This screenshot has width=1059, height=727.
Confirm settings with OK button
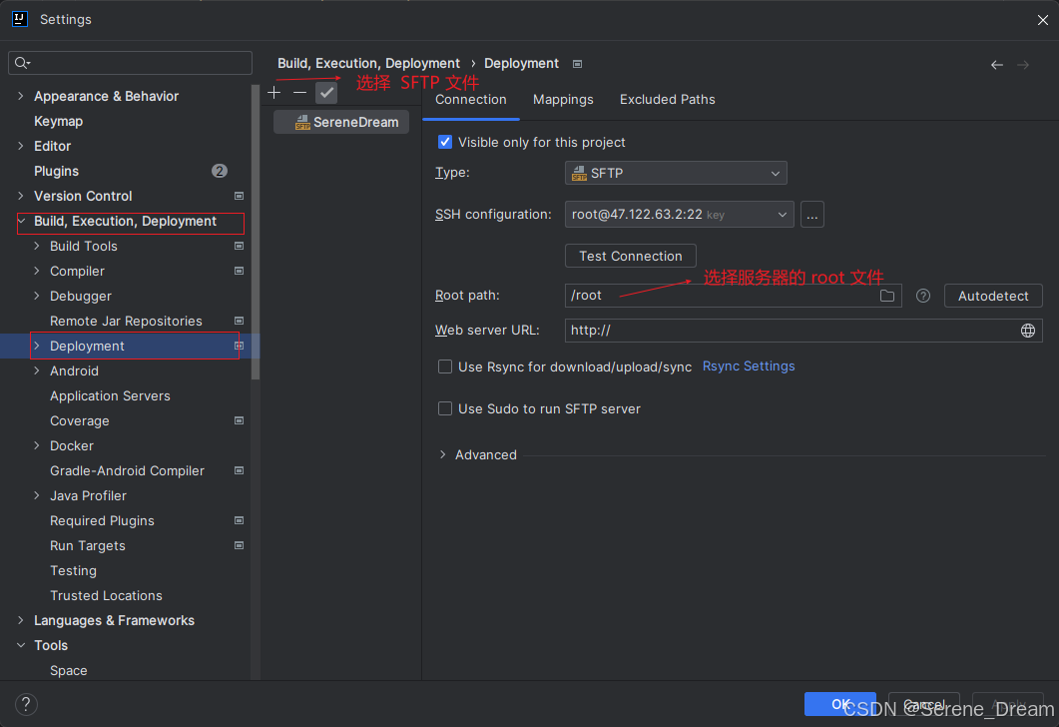click(x=840, y=704)
